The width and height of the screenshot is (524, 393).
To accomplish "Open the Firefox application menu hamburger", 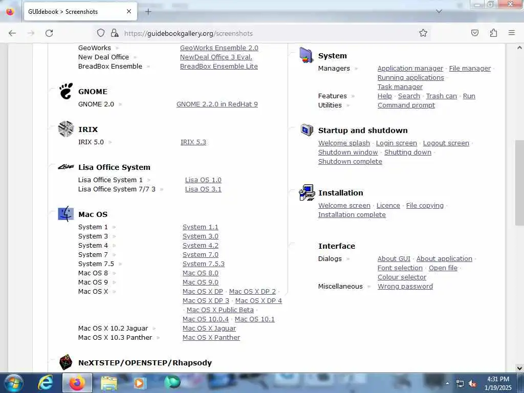I will [x=512, y=33].
